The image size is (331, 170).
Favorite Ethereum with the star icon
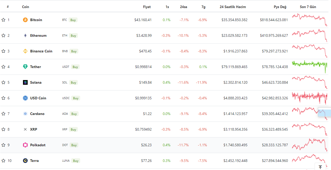[3, 35]
